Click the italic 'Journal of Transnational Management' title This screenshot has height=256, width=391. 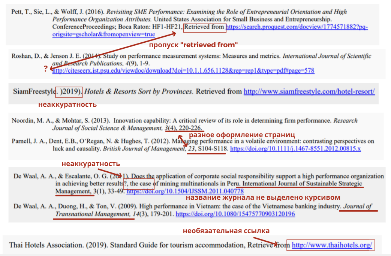(213, 210)
